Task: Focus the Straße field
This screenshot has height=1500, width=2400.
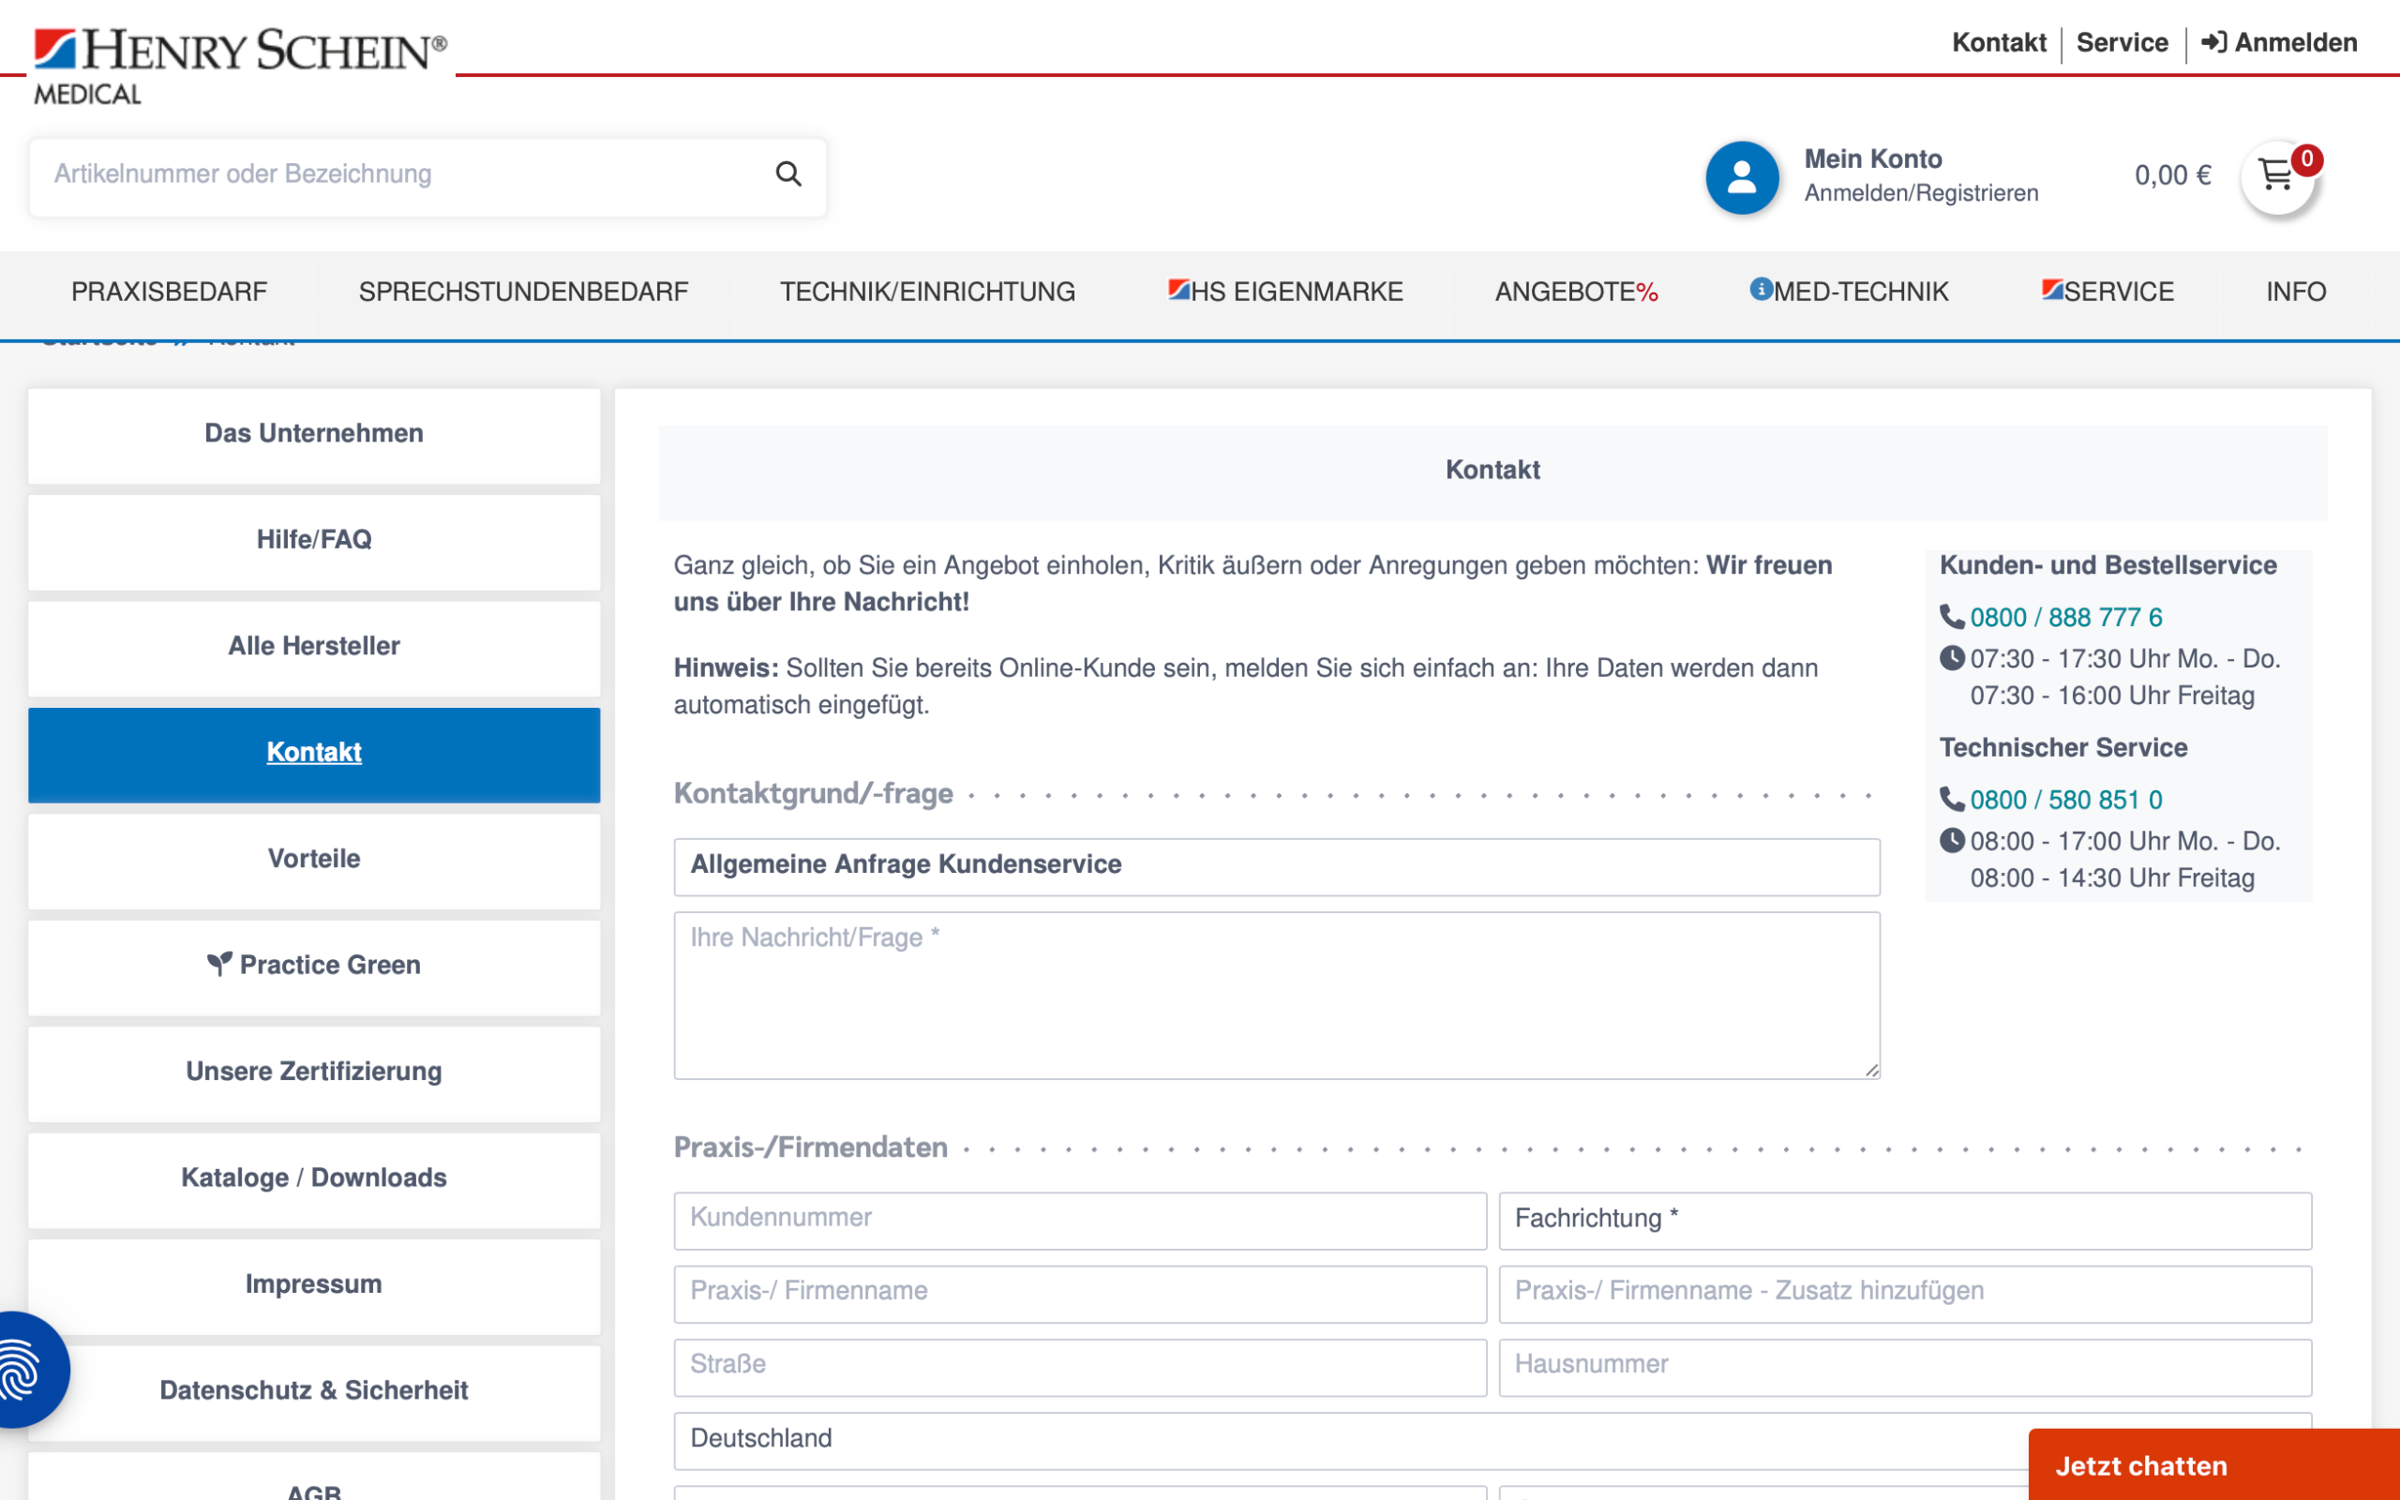Action: pos(1080,1366)
